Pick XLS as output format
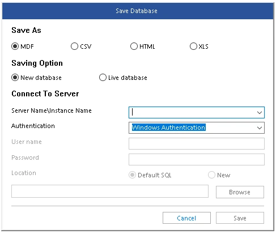The height and width of the screenshot is (234, 276). tap(193, 46)
